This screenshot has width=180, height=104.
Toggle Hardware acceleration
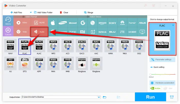point(162,83)
